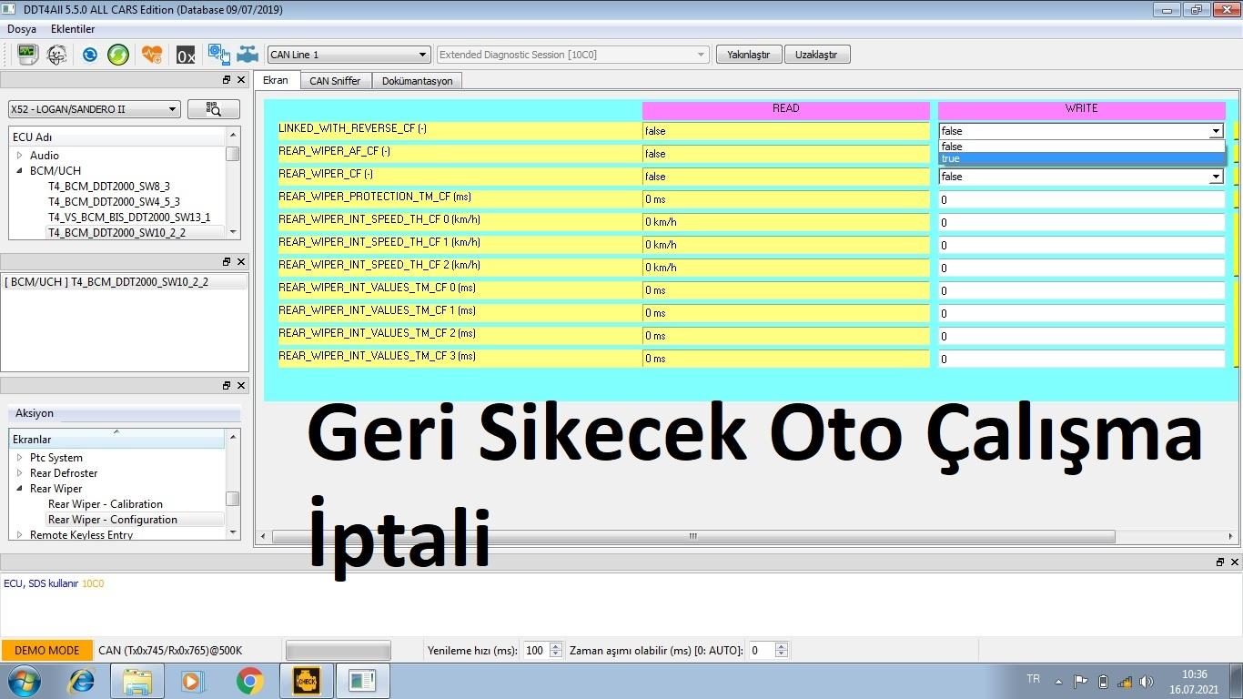Screen dimensions: 1243x699
Task: Open Google Chrome from the taskbar
Action: tap(249, 681)
